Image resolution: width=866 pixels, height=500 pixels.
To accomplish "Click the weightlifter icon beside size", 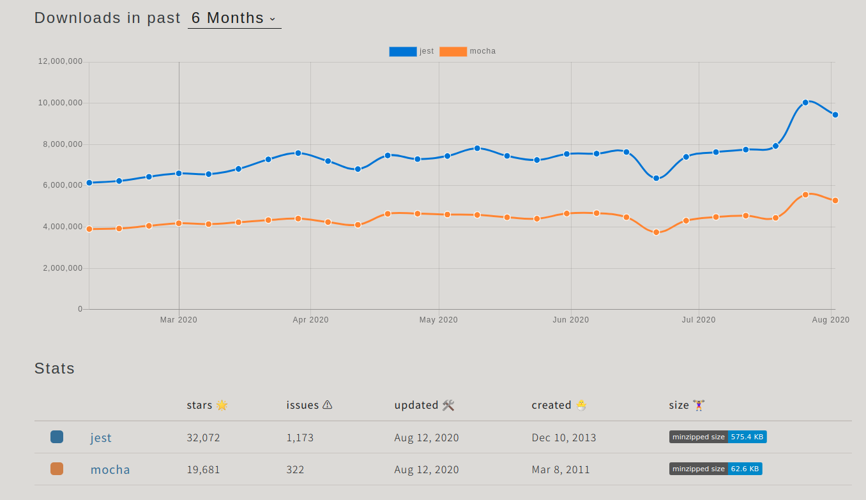I will [697, 404].
